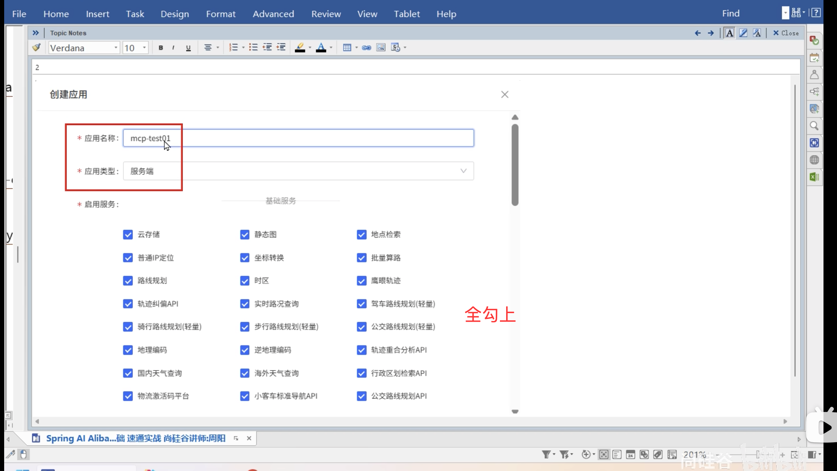Viewport: 837px width, 471px height.
Task: Toggle the 海外天气查询 checkbox
Action: 245,373
